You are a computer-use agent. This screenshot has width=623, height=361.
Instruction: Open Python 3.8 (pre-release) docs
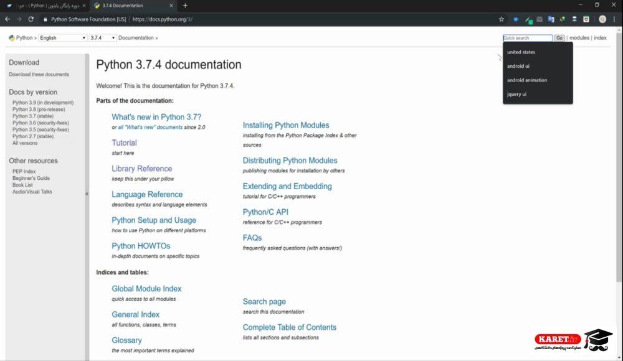tap(39, 109)
